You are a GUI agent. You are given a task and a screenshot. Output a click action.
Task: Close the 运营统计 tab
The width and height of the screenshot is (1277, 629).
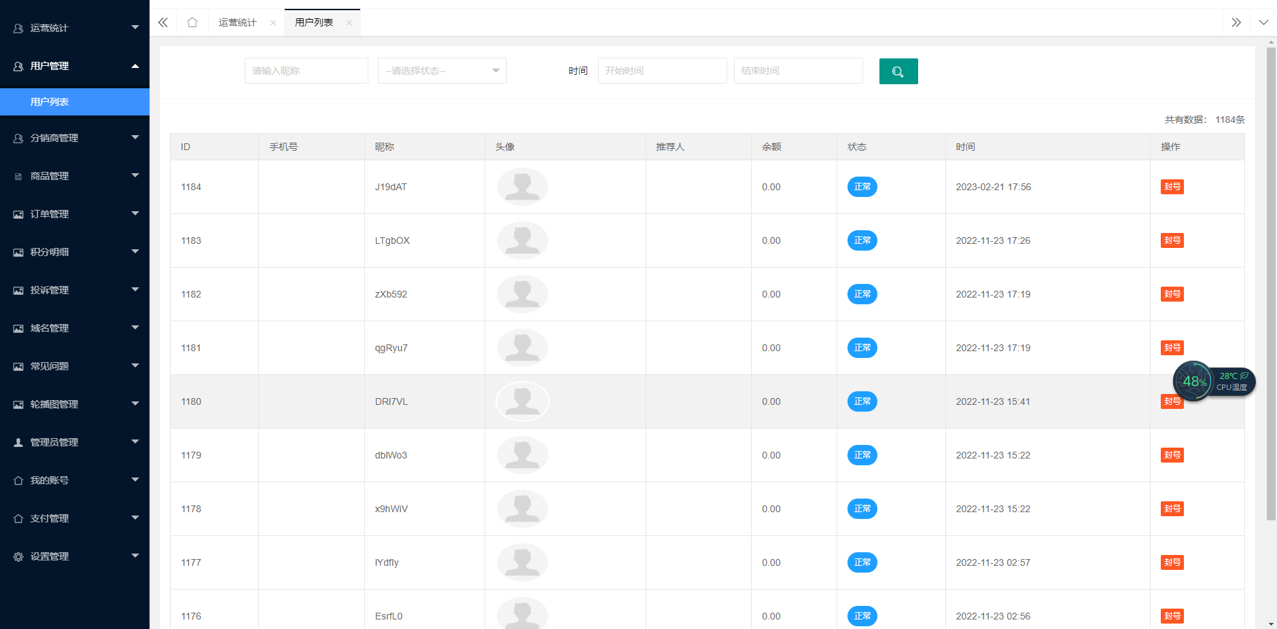273,22
